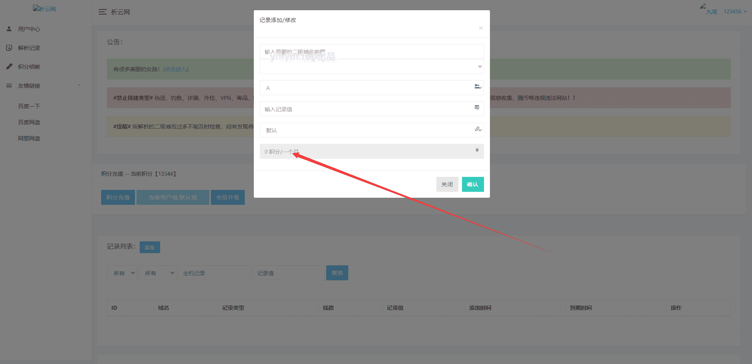Click the 积分充值 button

coord(118,197)
